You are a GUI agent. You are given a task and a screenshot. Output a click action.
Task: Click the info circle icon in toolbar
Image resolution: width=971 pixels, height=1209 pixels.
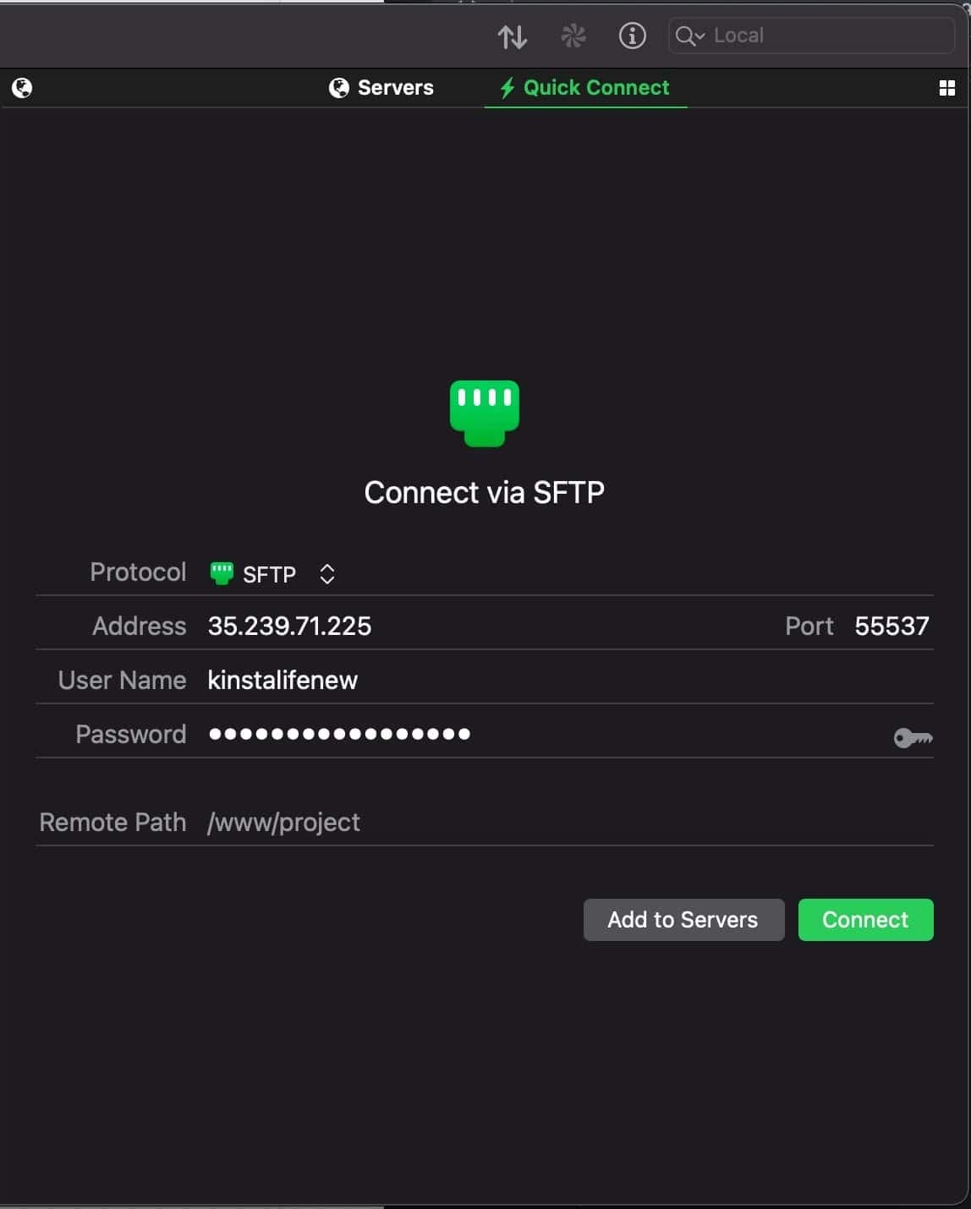click(x=632, y=36)
